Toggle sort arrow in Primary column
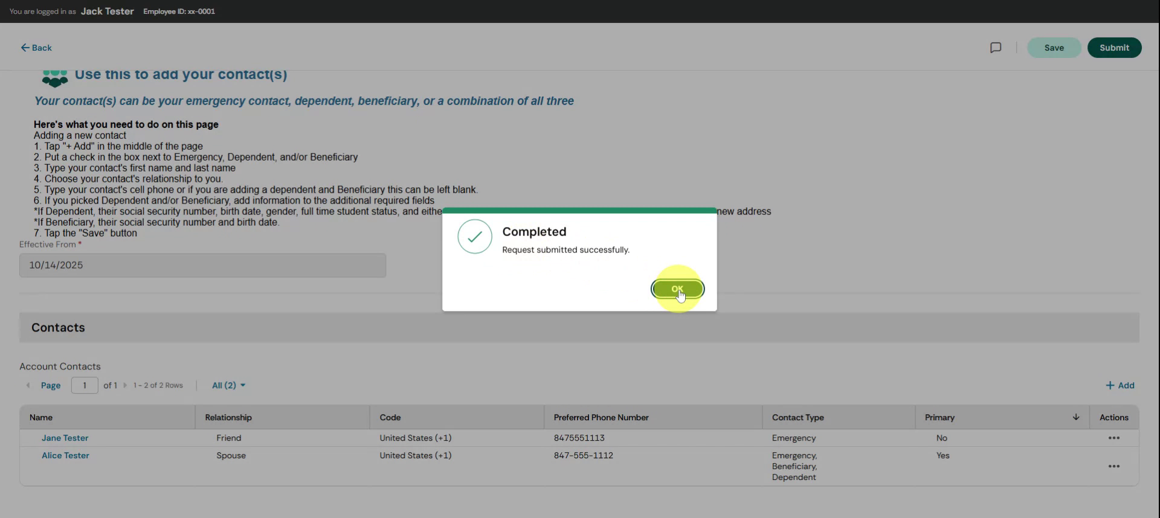The image size is (1160, 518). [1076, 417]
